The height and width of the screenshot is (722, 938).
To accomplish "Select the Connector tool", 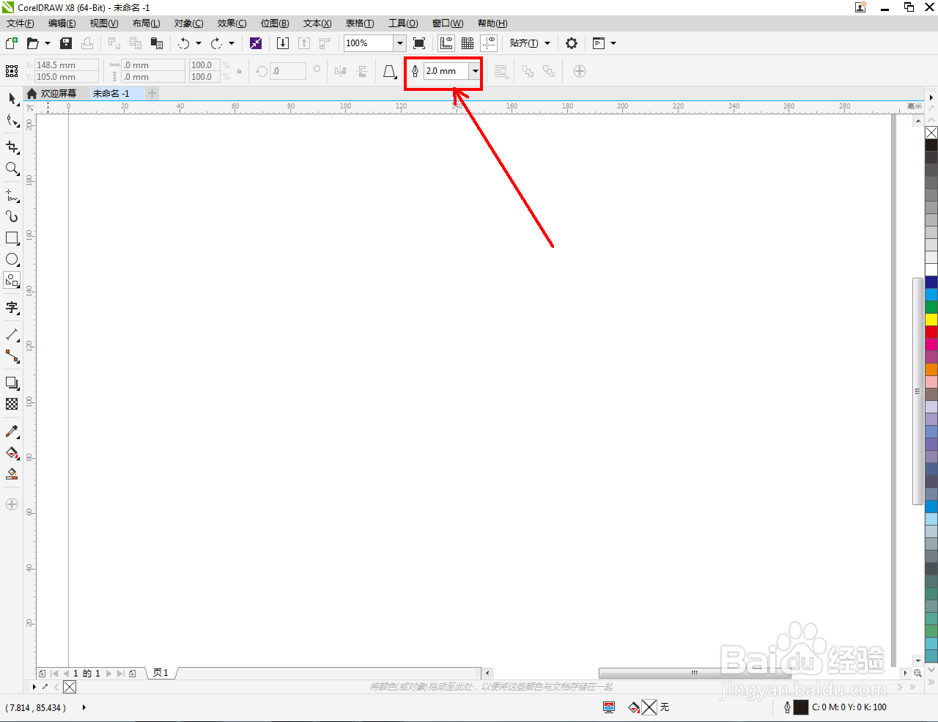I will (12, 356).
